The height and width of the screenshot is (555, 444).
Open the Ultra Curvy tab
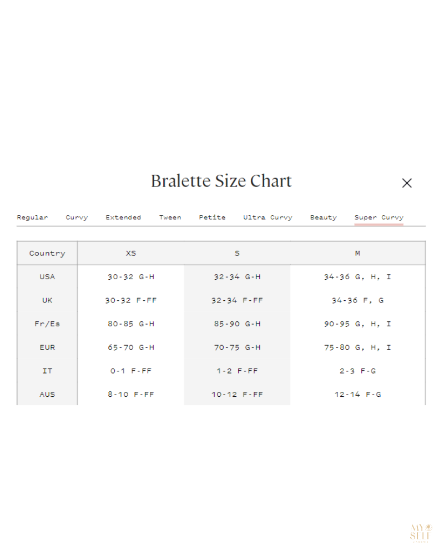coord(268,218)
